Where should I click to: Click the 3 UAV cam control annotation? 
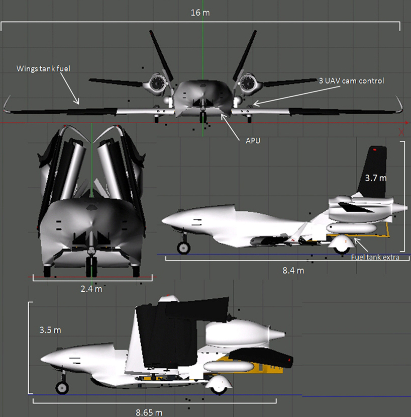352,80
